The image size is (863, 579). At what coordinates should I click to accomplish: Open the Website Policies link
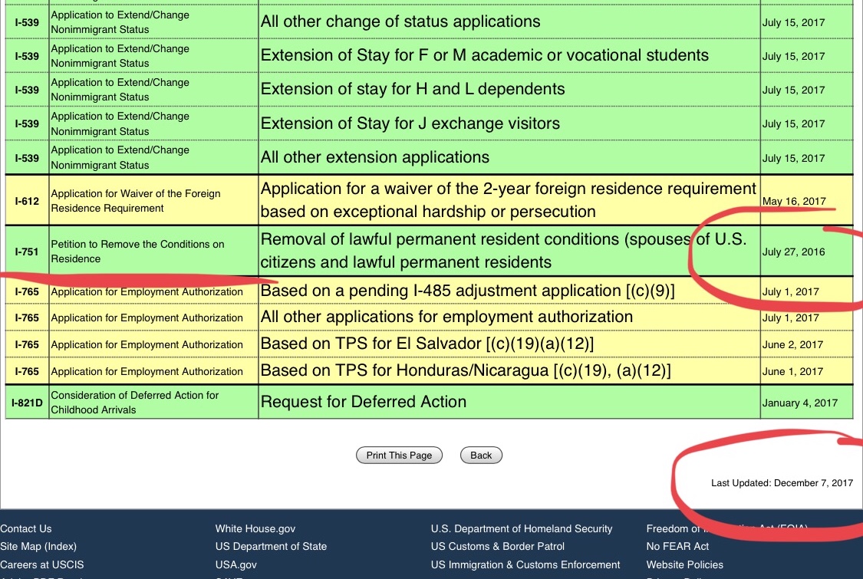(x=684, y=564)
